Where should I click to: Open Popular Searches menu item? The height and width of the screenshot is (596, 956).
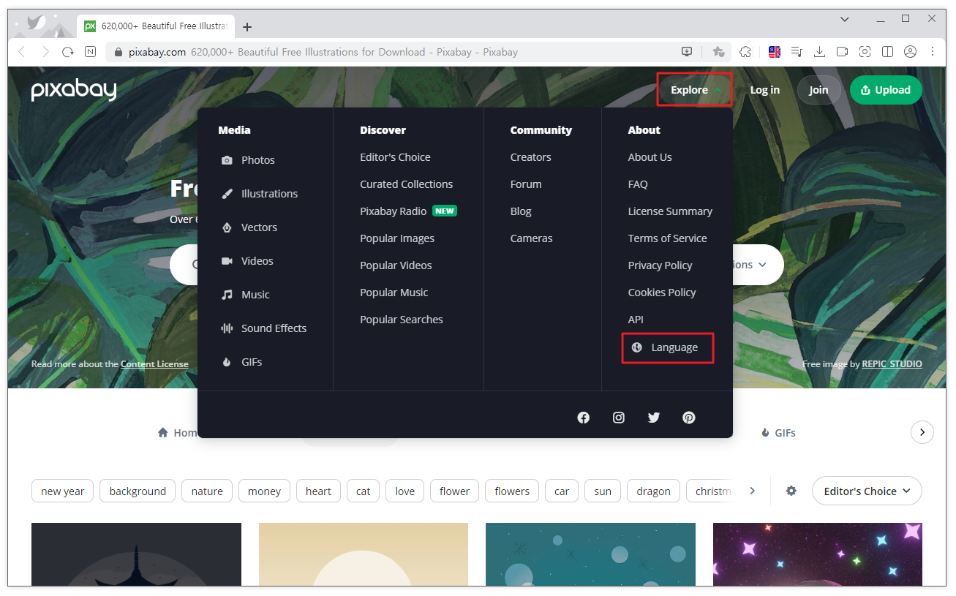[x=401, y=320]
